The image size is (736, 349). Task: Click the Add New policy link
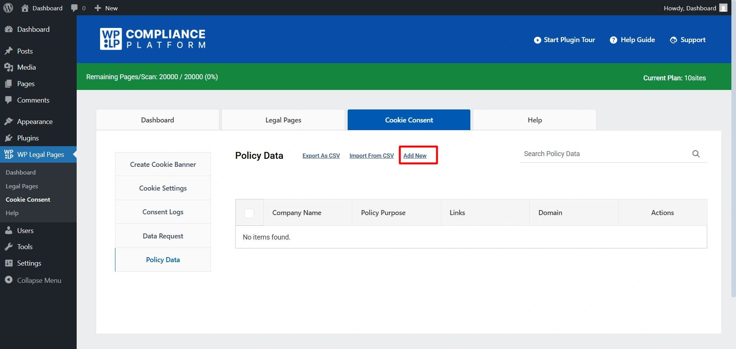415,155
